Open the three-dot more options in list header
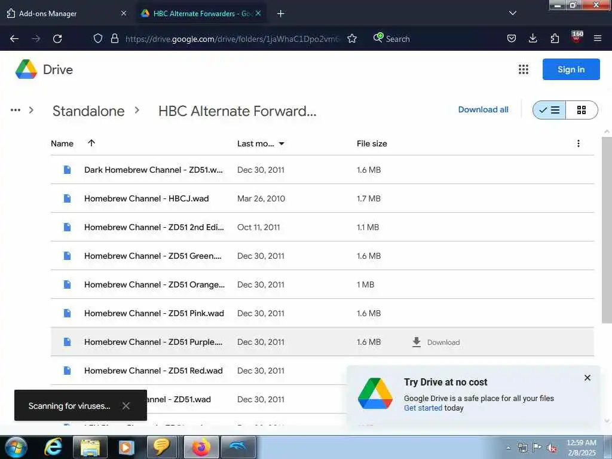Screen dimensions: 612x459 (579, 143)
